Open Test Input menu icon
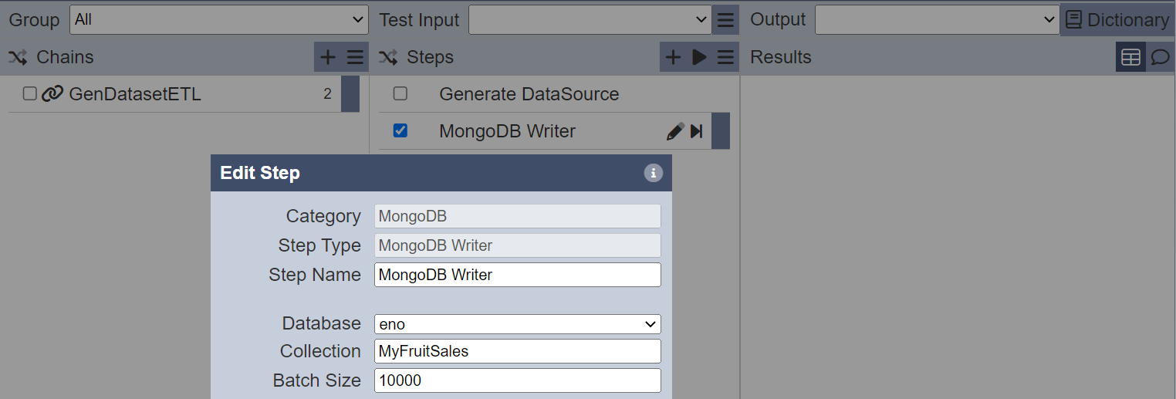Screen dimensions: 1176x399 [x=725, y=20]
